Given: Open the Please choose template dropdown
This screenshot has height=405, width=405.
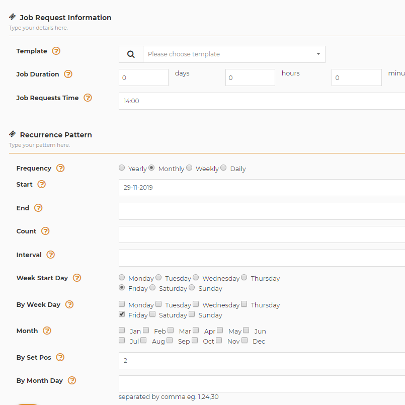Looking at the screenshot, I should point(234,54).
